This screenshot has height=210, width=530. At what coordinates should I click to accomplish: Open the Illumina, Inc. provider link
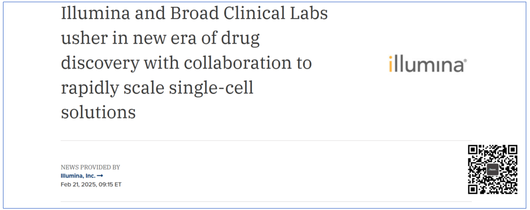[78, 176]
